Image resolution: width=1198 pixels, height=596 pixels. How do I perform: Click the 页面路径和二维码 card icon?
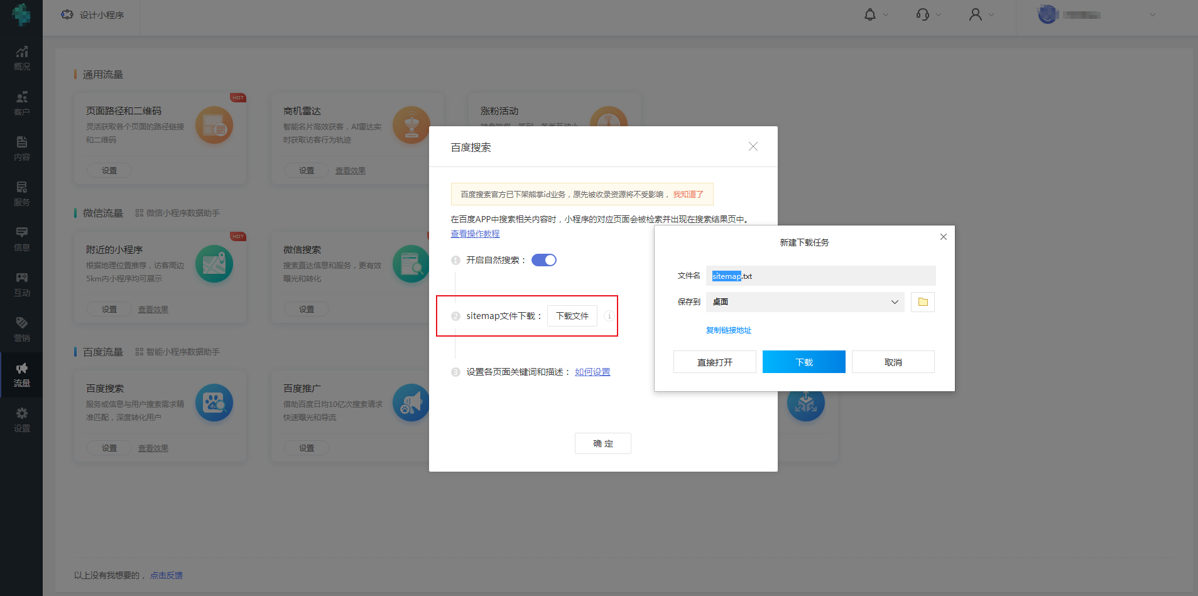(214, 125)
